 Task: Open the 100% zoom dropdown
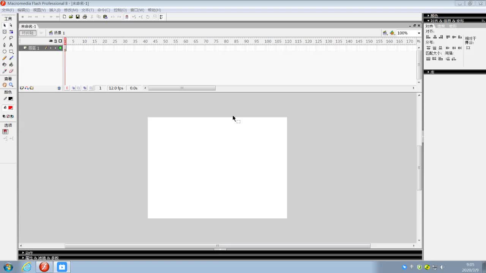tap(419, 33)
